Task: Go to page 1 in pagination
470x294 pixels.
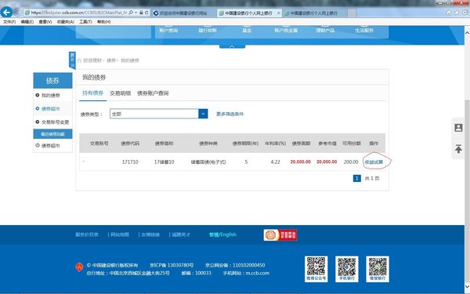Action: pos(356,178)
